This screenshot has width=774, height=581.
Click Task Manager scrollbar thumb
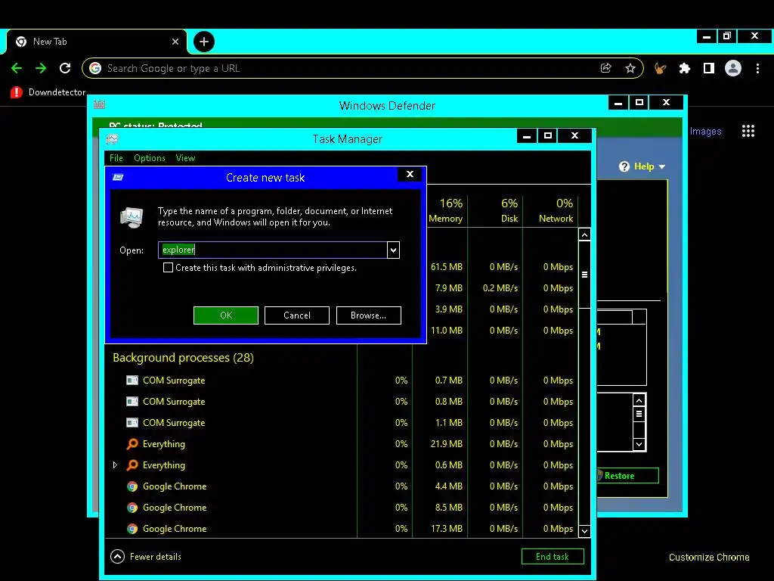coord(584,275)
